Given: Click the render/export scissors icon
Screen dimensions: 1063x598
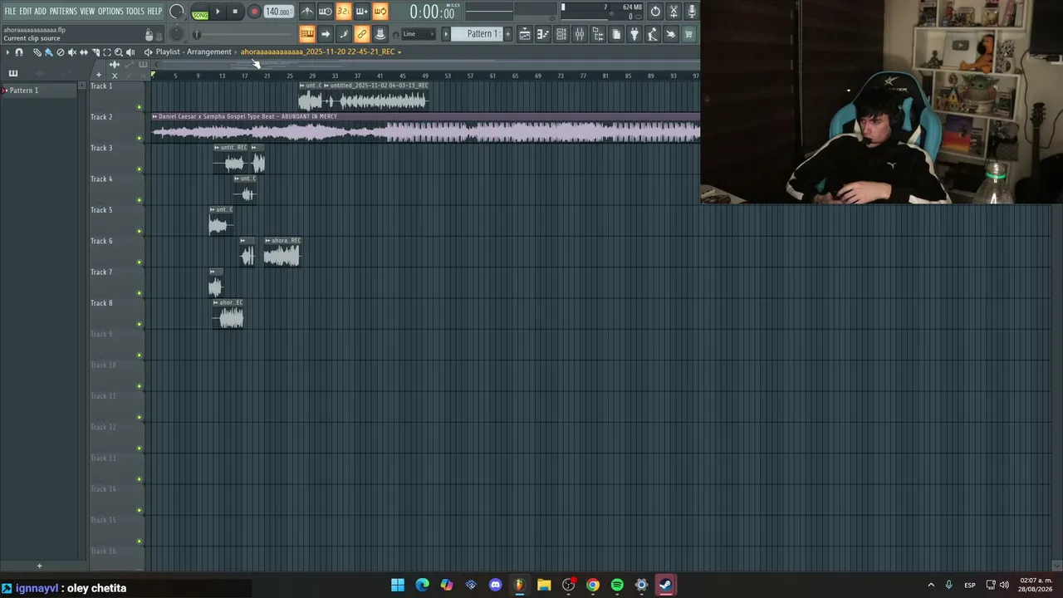Looking at the screenshot, I should pos(674,12).
